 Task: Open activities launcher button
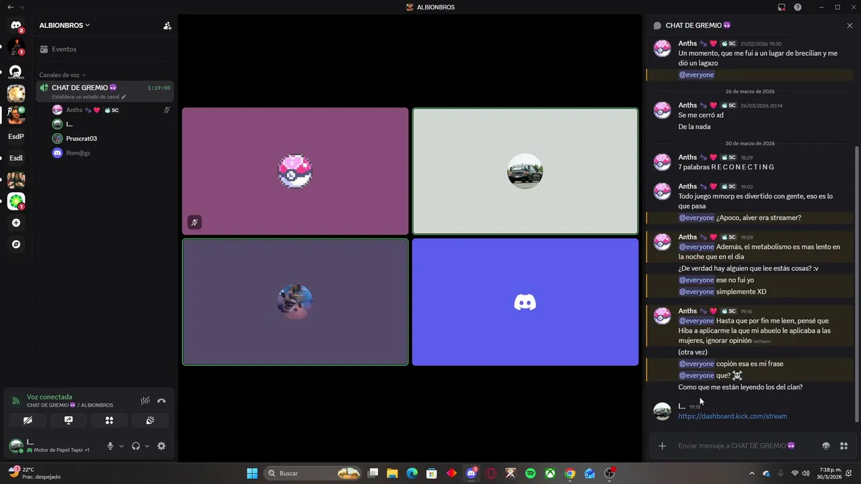click(x=110, y=420)
